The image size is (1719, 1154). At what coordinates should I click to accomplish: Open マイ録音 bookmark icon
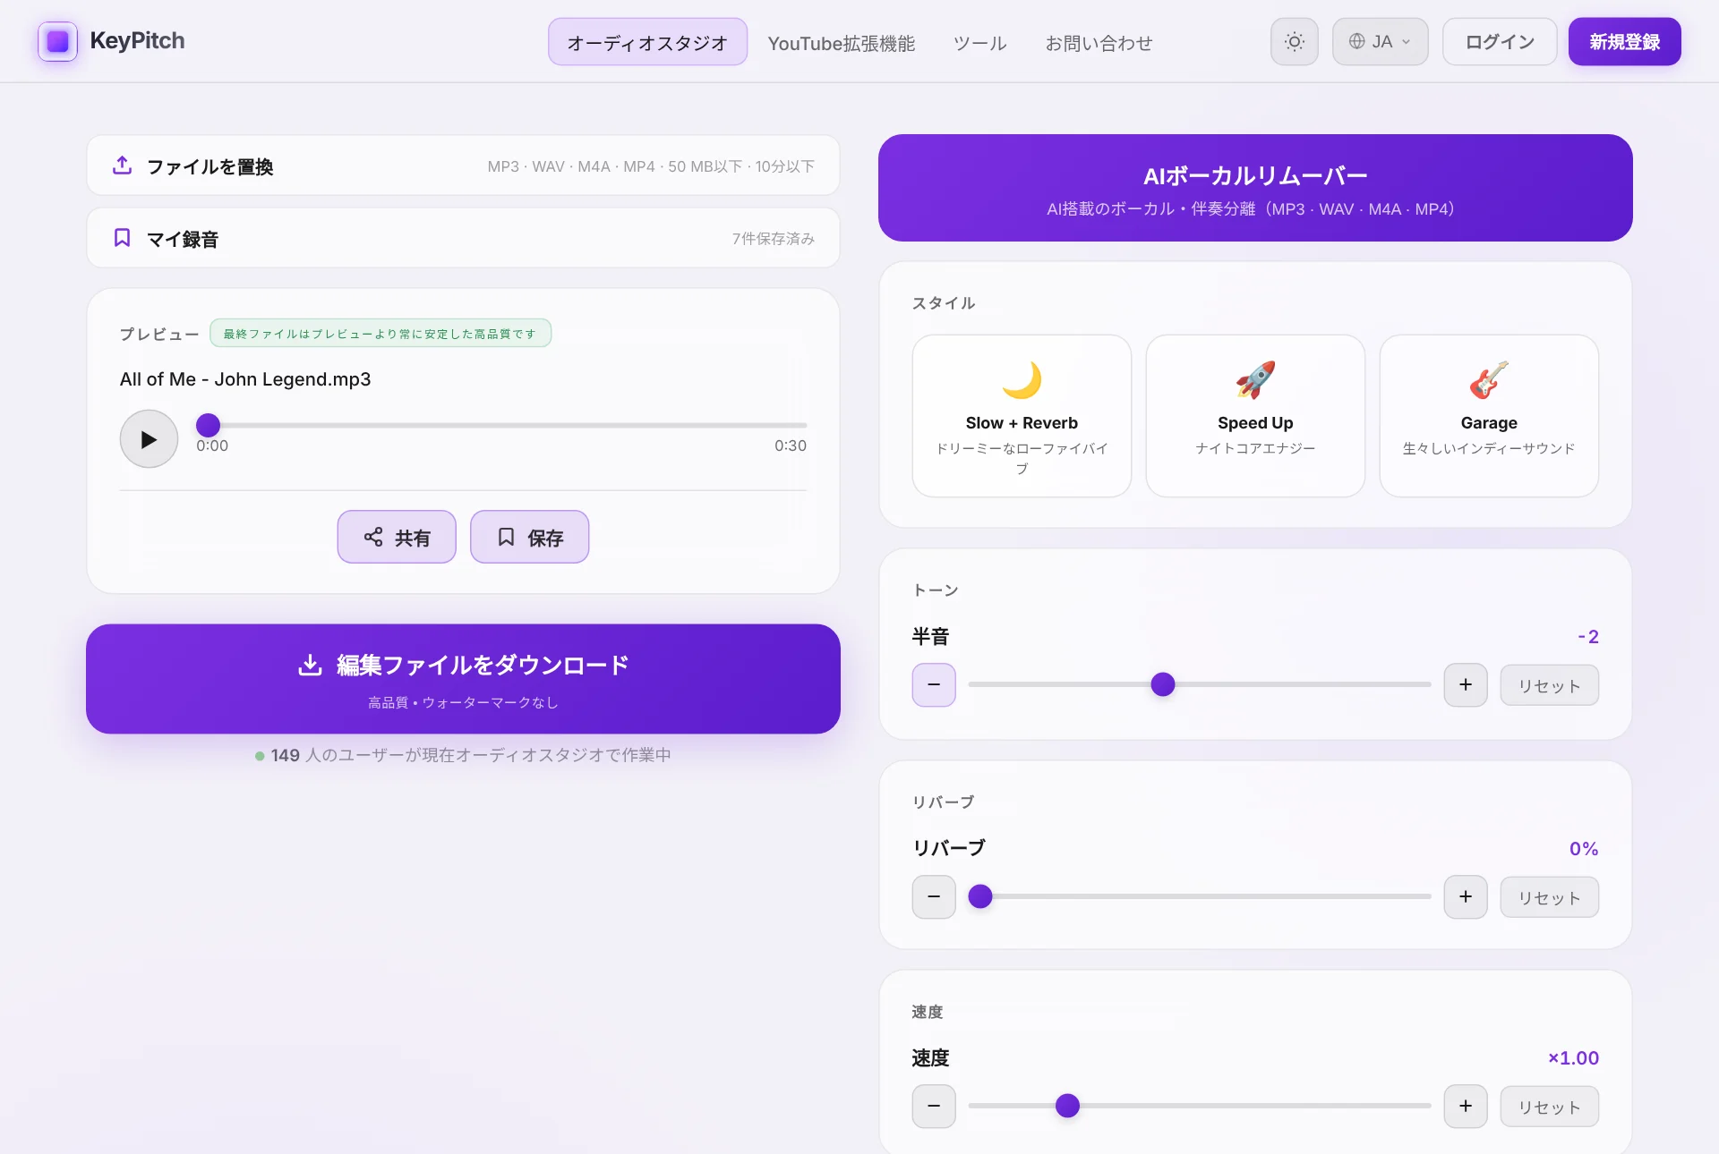(x=123, y=238)
